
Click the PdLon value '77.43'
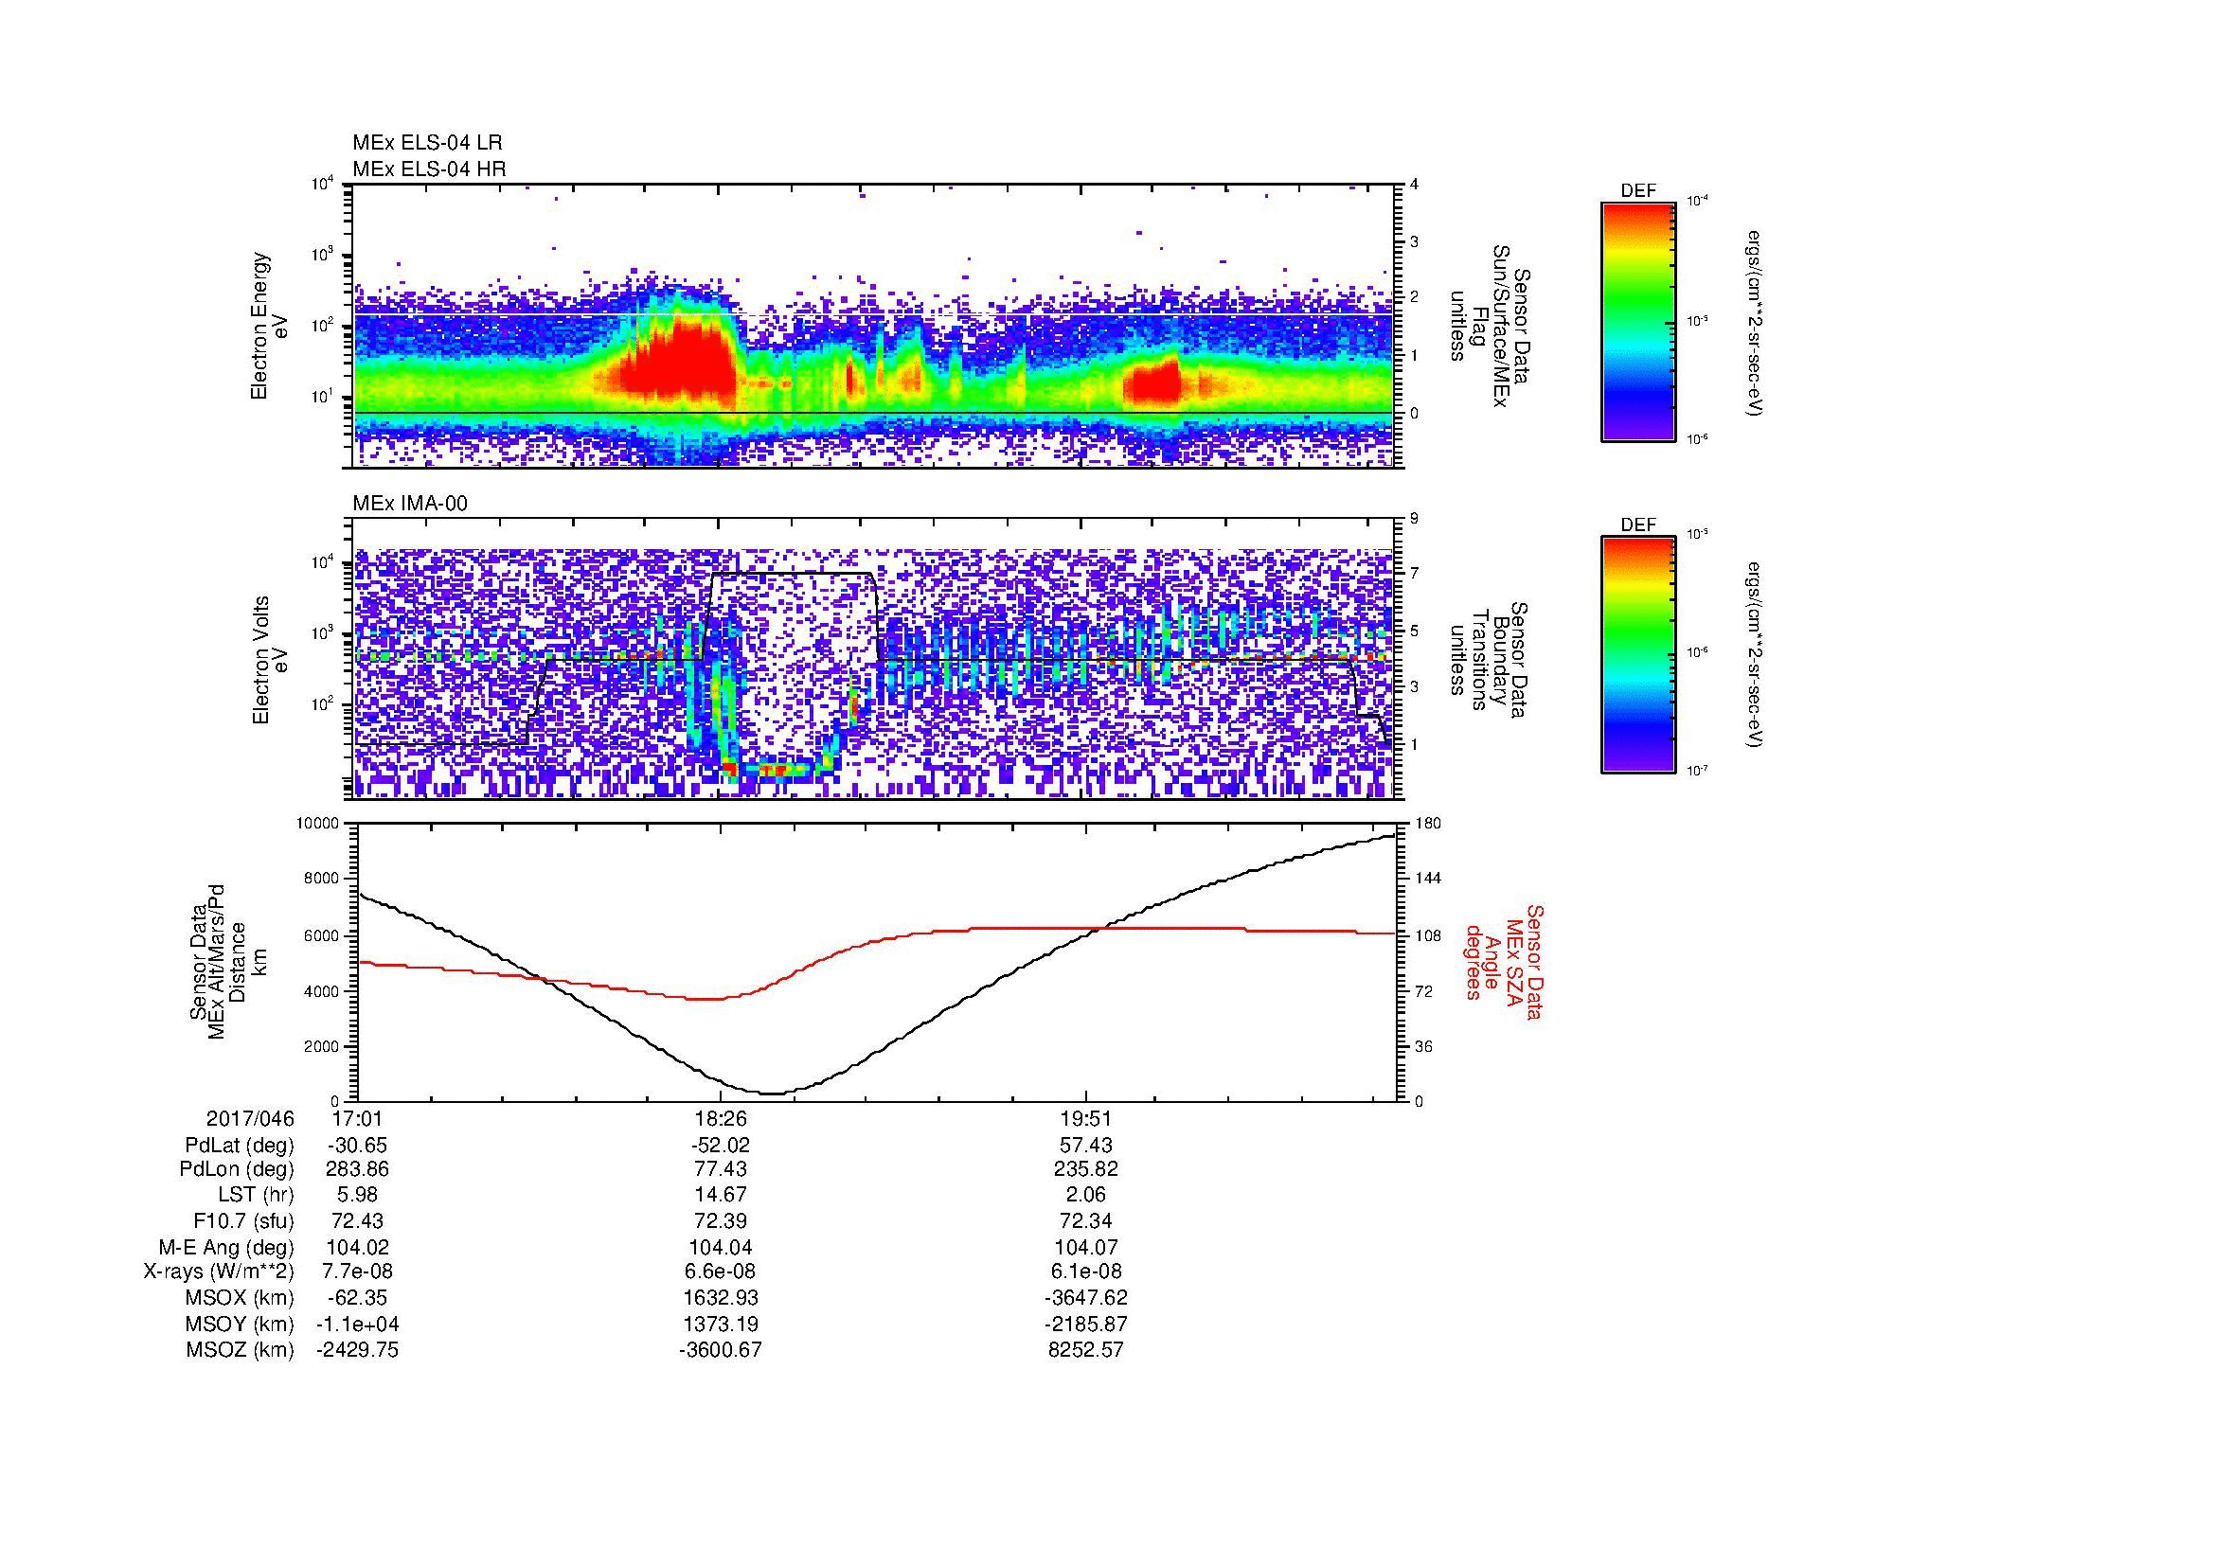click(720, 1169)
